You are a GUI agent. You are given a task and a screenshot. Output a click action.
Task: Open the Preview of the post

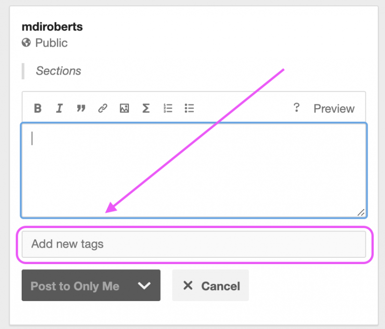[334, 108]
